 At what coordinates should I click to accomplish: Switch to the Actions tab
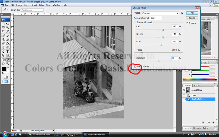point(197,85)
